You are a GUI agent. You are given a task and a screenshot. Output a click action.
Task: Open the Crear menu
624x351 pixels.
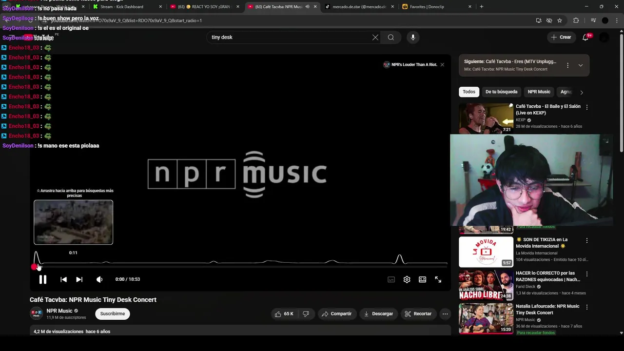point(561,37)
